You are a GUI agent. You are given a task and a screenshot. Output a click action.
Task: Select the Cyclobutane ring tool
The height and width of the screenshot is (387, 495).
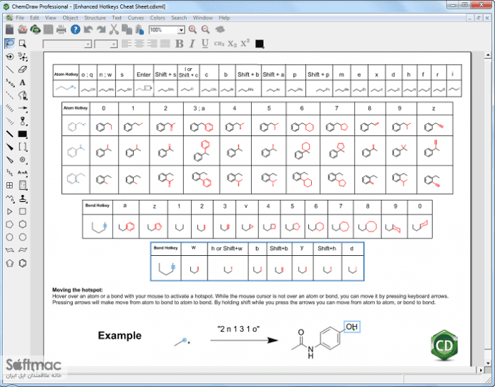[x=22, y=211]
